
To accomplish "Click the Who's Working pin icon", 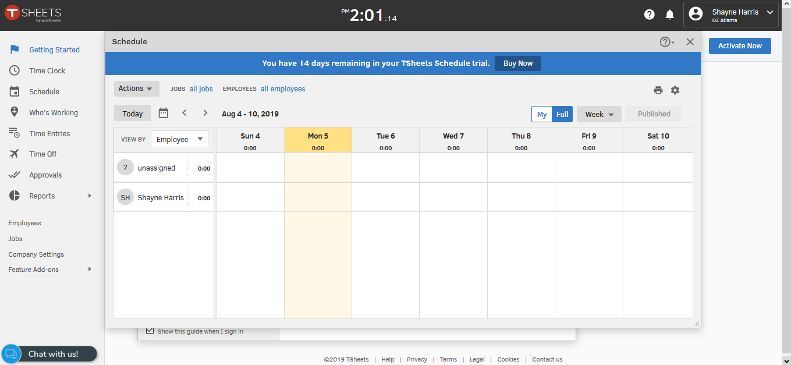I will [15, 112].
